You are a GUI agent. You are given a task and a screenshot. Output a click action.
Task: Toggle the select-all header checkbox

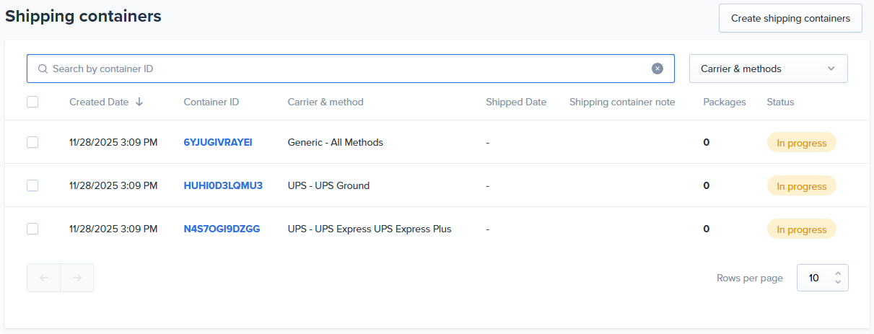32,102
